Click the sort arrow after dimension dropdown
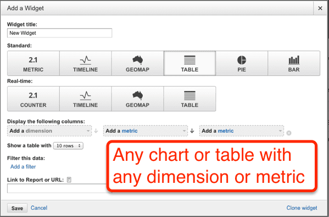The image size is (329, 217). click(96, 131)
